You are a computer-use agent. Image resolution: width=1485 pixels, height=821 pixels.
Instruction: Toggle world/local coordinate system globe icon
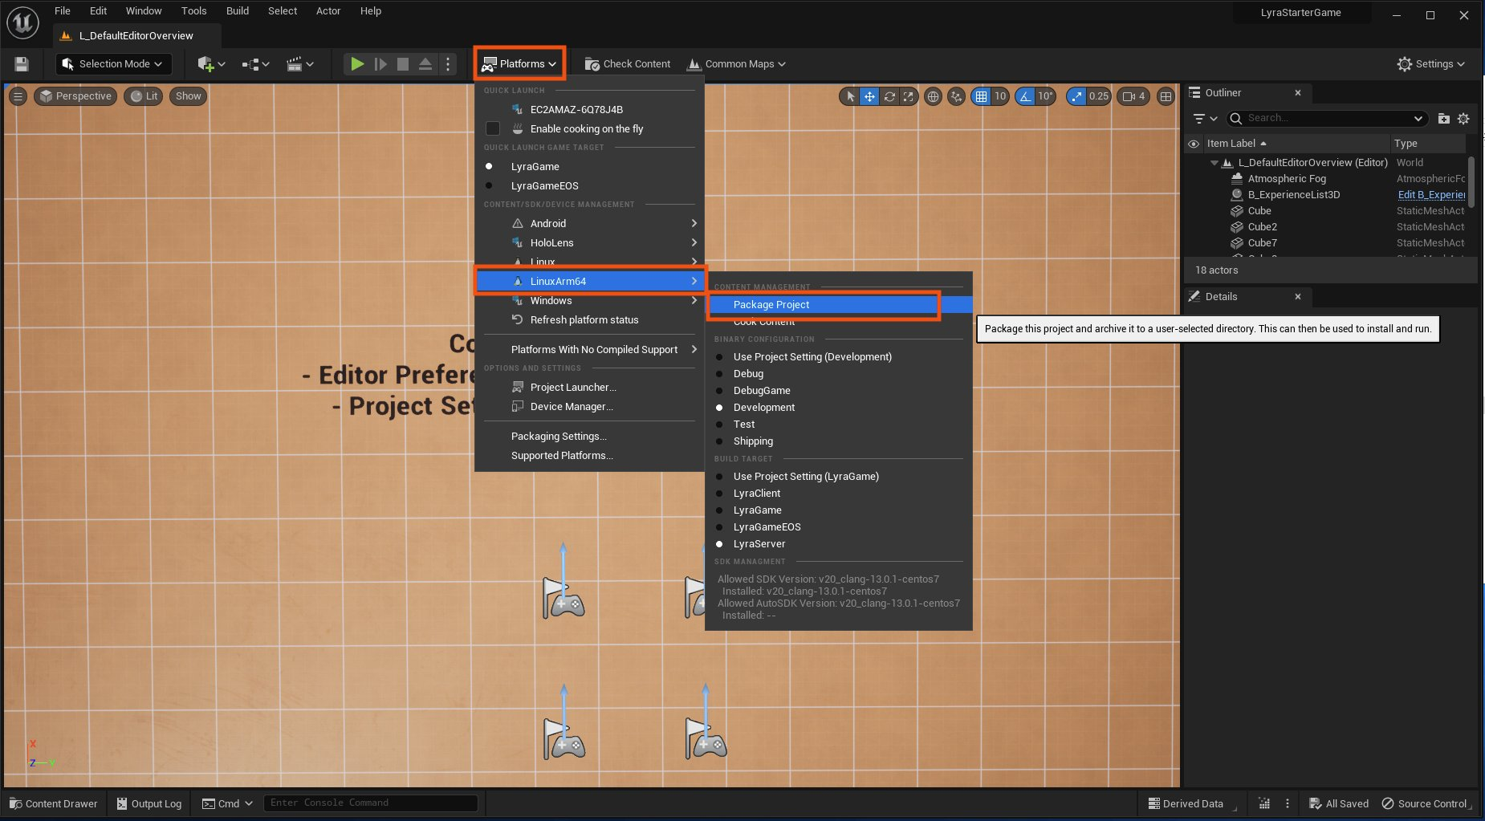click(x=933, y=96)
